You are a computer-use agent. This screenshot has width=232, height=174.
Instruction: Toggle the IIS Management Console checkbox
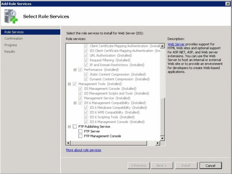80,89
